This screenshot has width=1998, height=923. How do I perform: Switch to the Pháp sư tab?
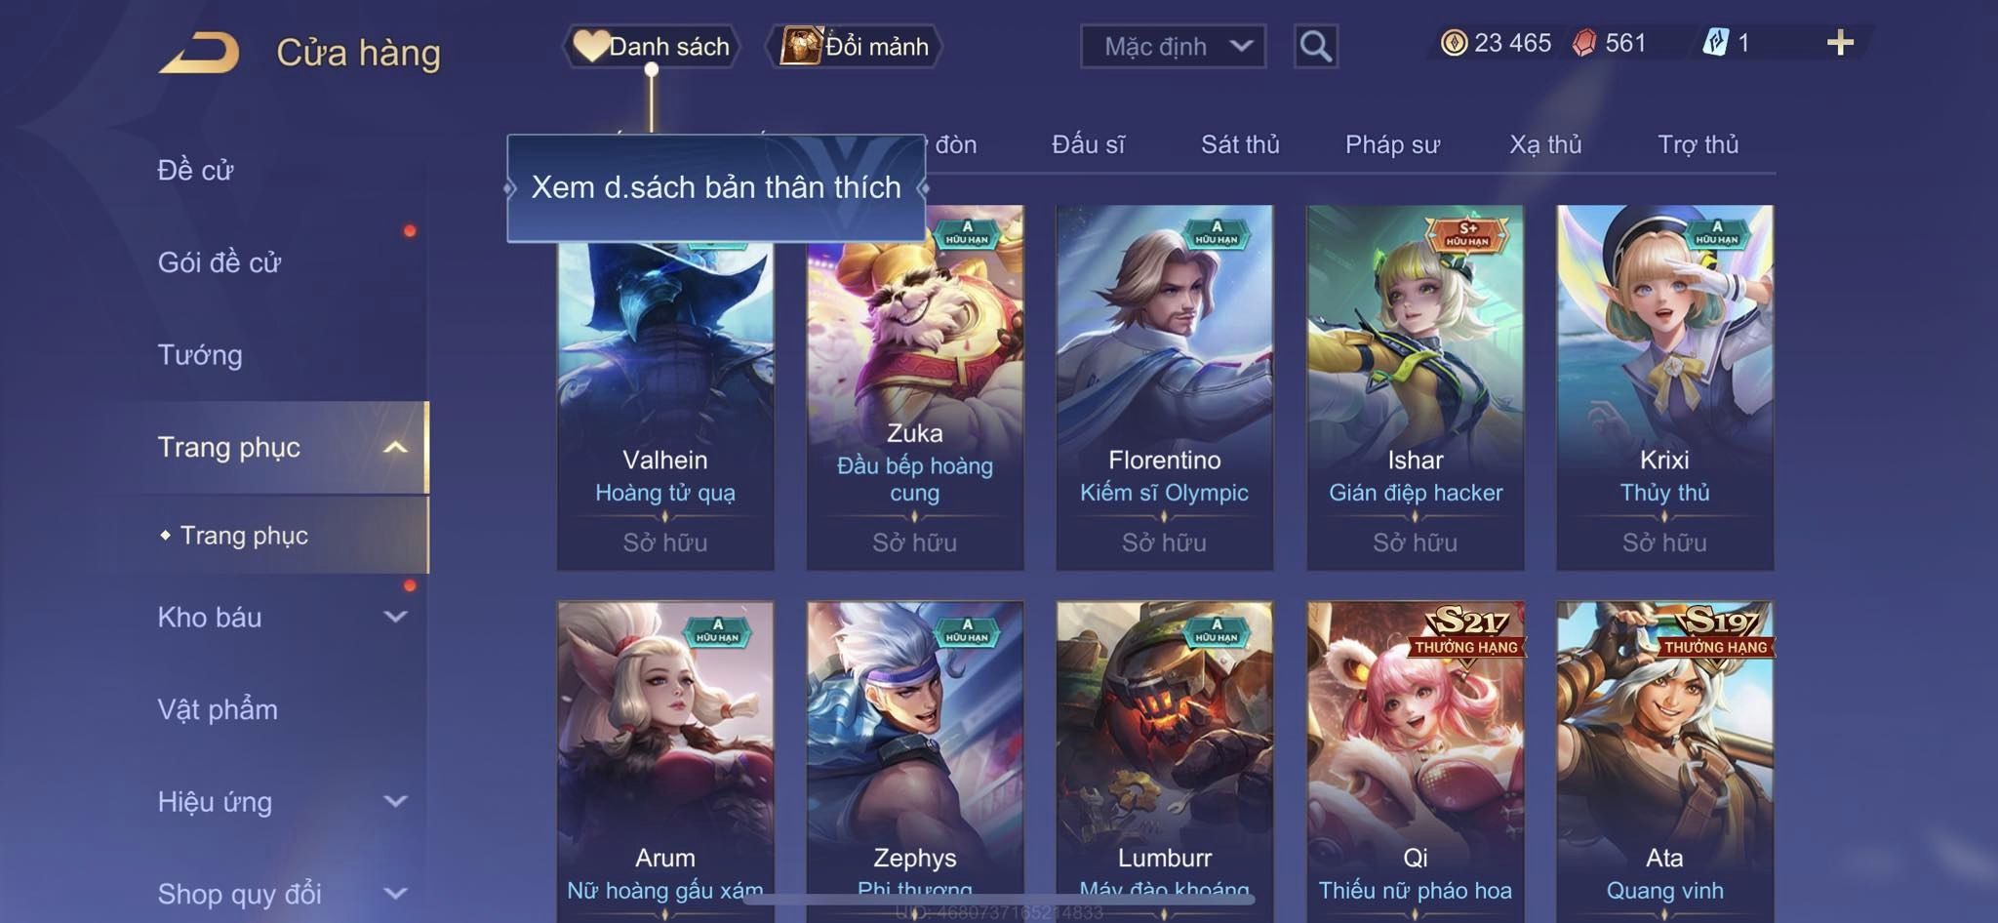(1392, 144)
